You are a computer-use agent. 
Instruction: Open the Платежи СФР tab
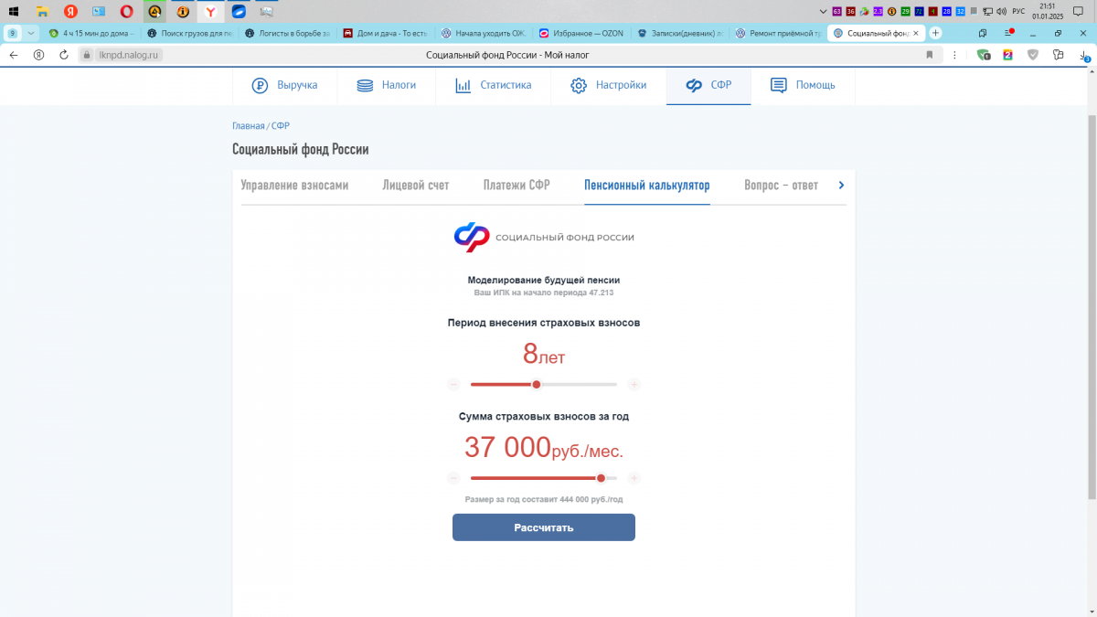(x=517, y=186)
